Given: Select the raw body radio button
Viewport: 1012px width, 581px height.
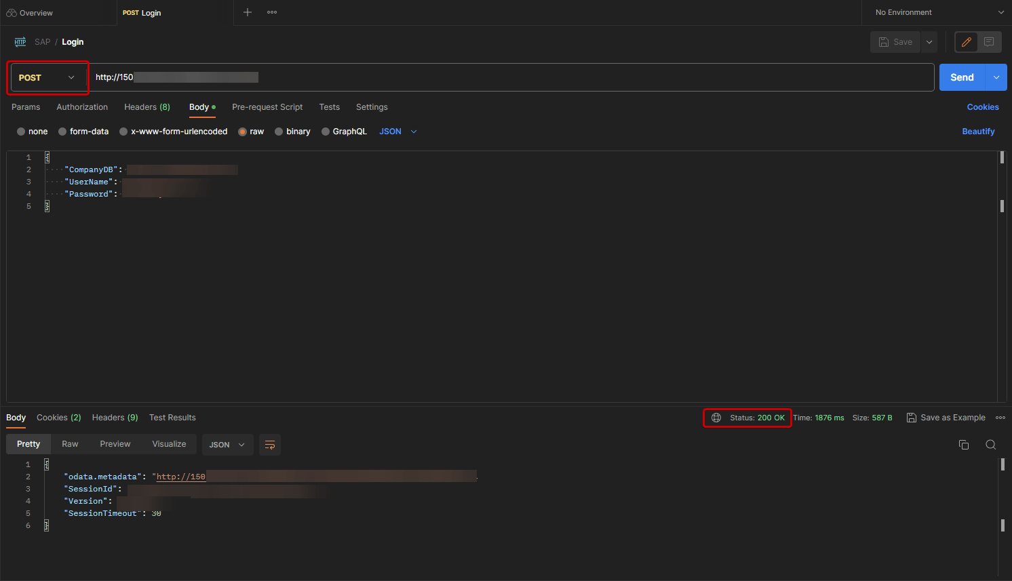Looking at the screenshot, I should (243, 131).
